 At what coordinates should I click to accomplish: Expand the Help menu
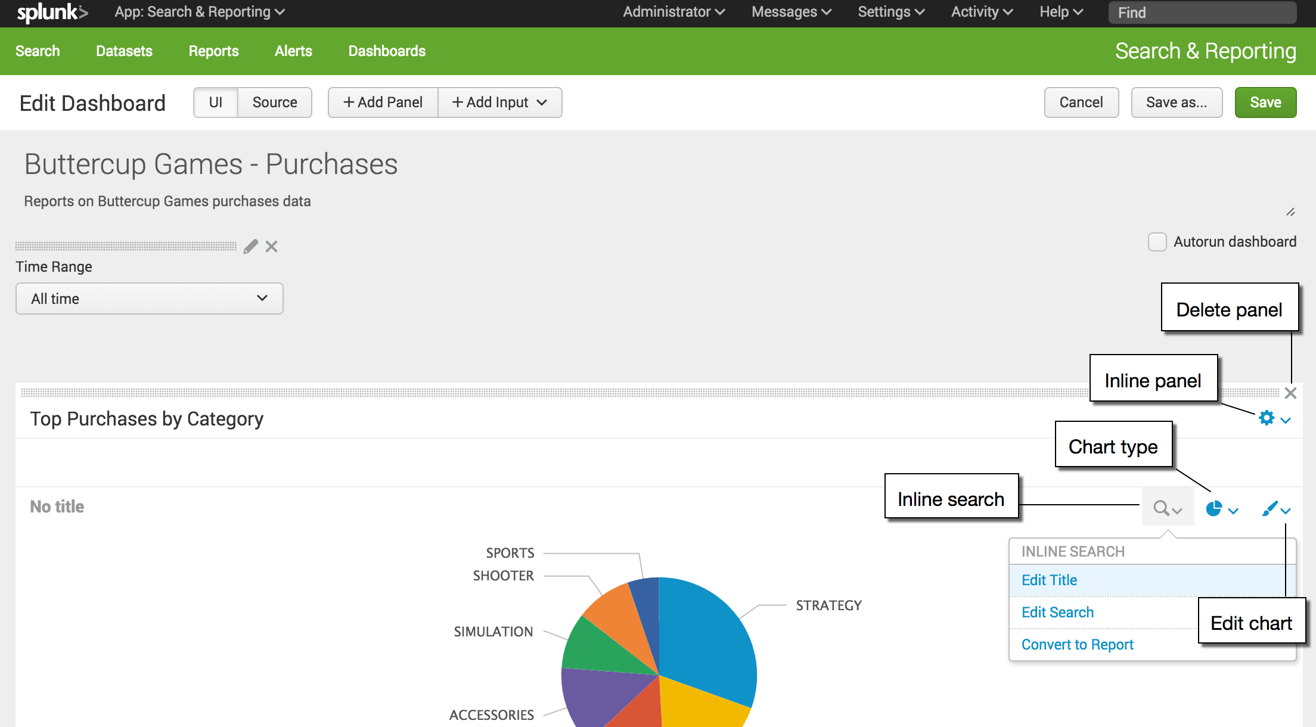pyautogui.click(x=1061, y=12)
